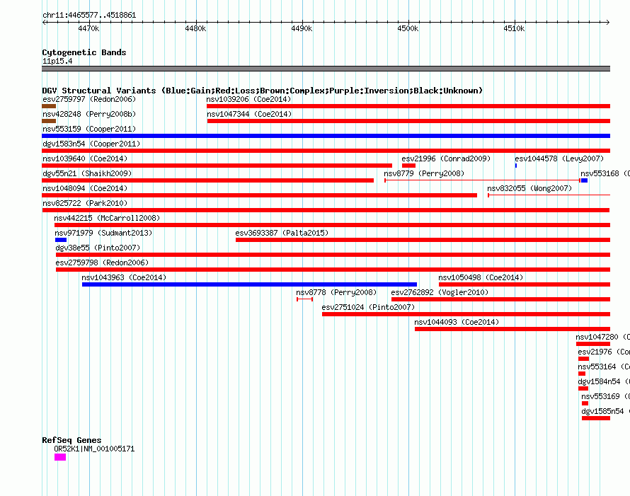Open nsv553159 (Cooper2011) variant label

coord(89,129)
